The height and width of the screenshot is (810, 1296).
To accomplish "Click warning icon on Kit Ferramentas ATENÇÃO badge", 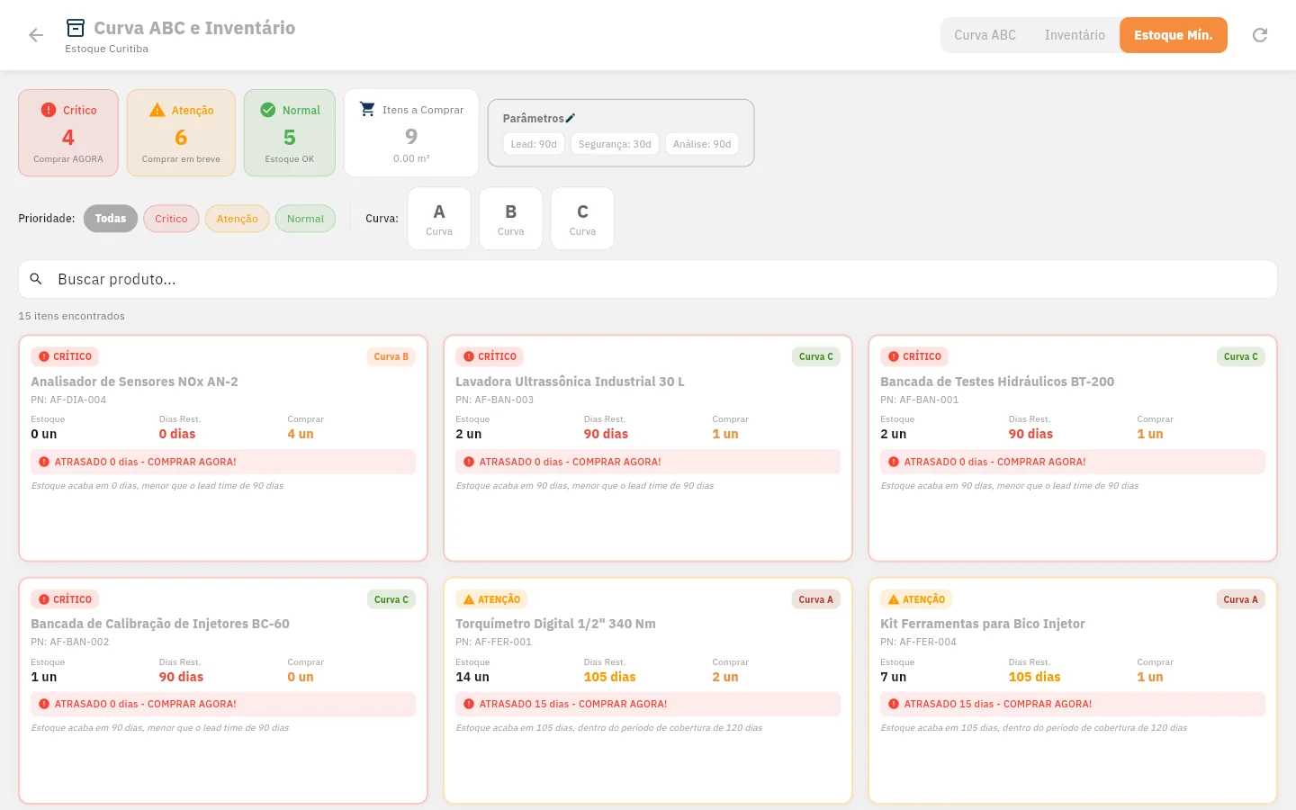I will (894, 599).
